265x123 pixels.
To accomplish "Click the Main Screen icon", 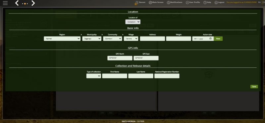I will coord(150,3).
